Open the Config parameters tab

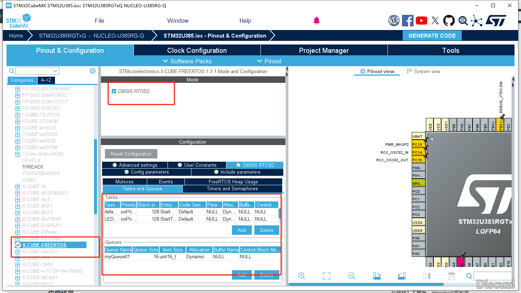(147, 172)
